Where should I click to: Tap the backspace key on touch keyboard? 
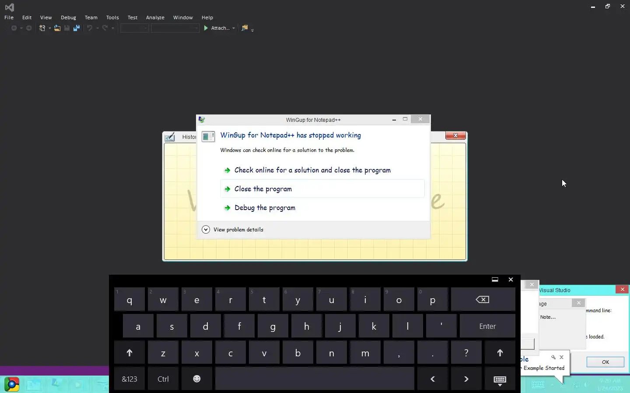pos(483,300)
